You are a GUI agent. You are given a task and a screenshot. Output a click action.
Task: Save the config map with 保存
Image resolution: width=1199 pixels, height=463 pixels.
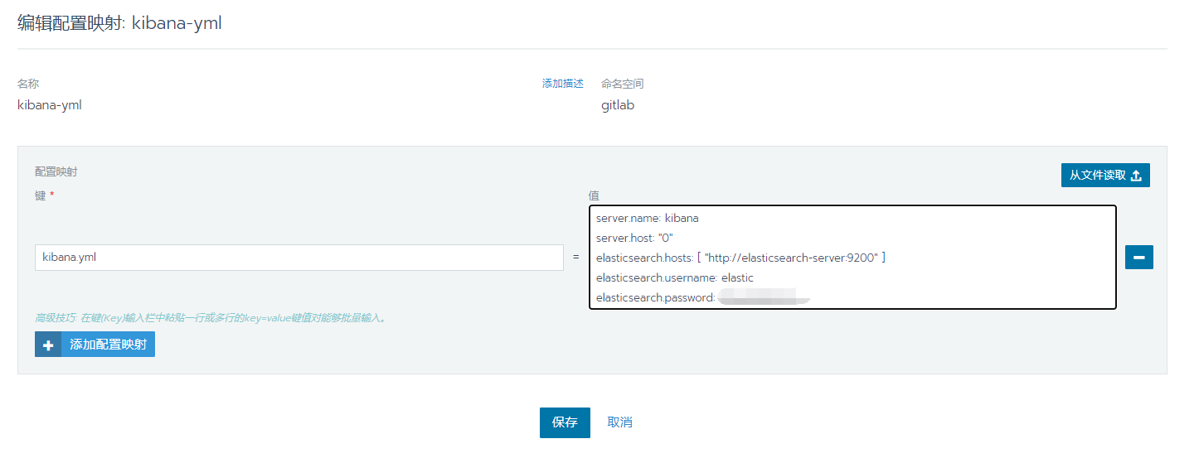pos(565,422)
